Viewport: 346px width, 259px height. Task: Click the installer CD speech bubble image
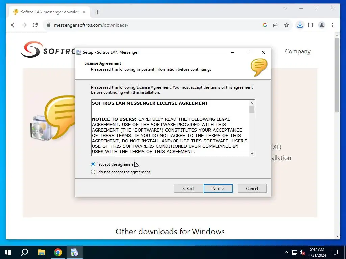(52, 118)
